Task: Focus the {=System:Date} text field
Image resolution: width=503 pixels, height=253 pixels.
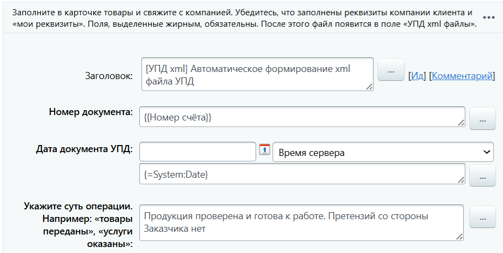Action: pos(300,173)
